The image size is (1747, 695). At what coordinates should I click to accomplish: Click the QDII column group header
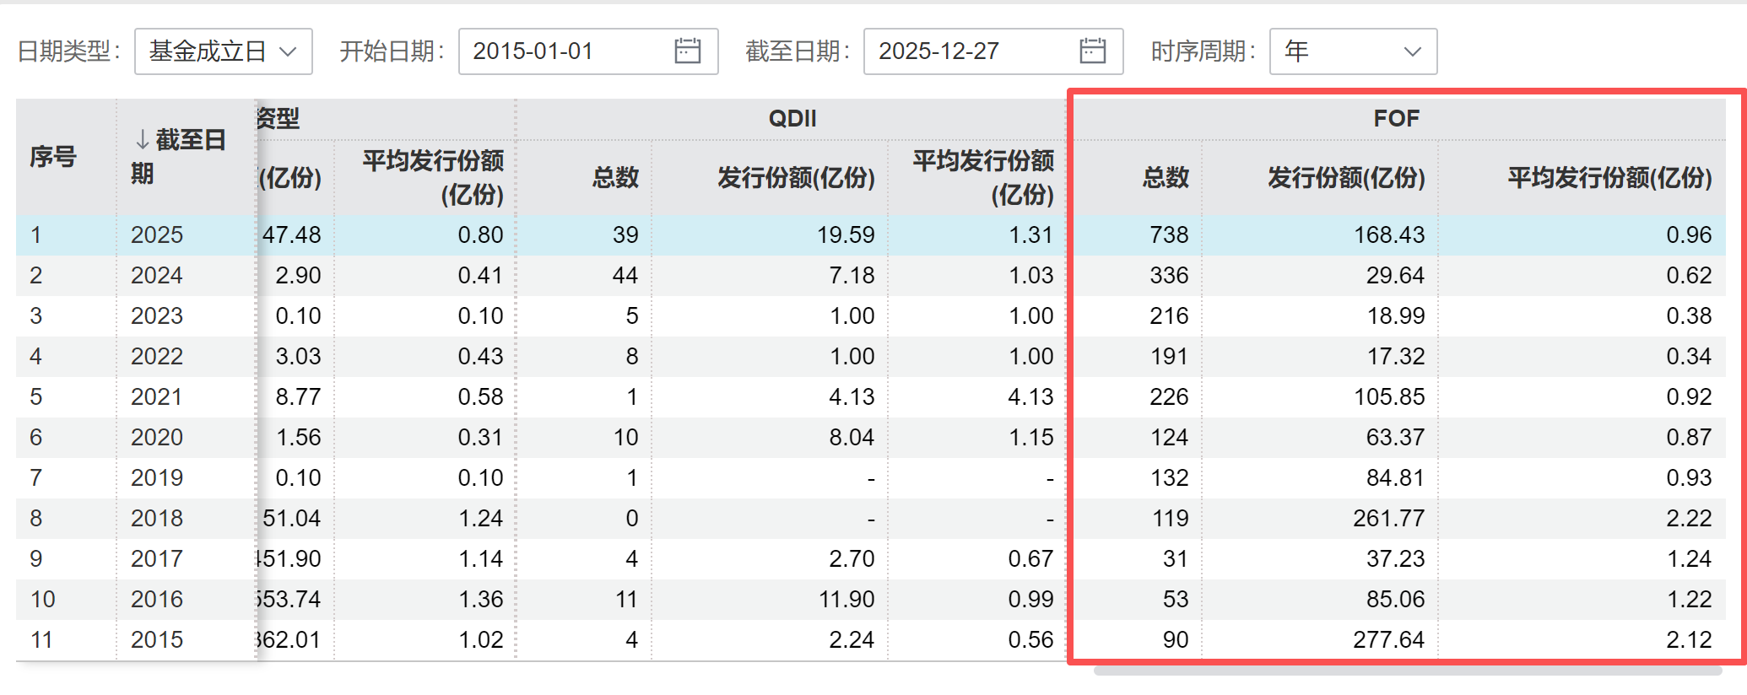792,118
